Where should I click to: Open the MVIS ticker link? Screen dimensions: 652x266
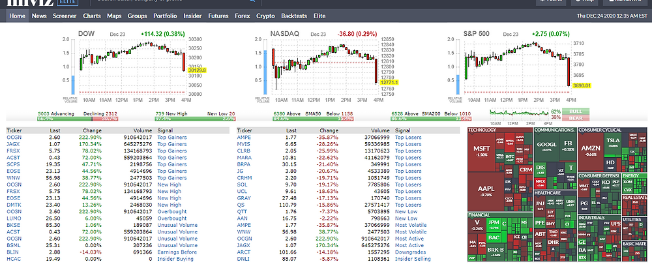(244, 144)
